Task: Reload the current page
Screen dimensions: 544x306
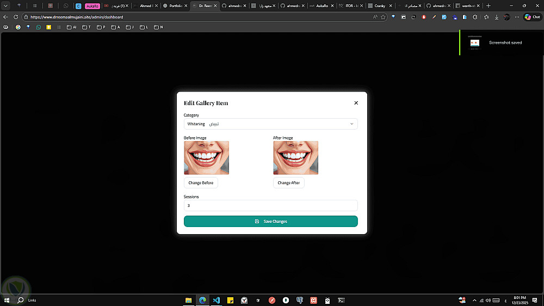Action: 16,17
